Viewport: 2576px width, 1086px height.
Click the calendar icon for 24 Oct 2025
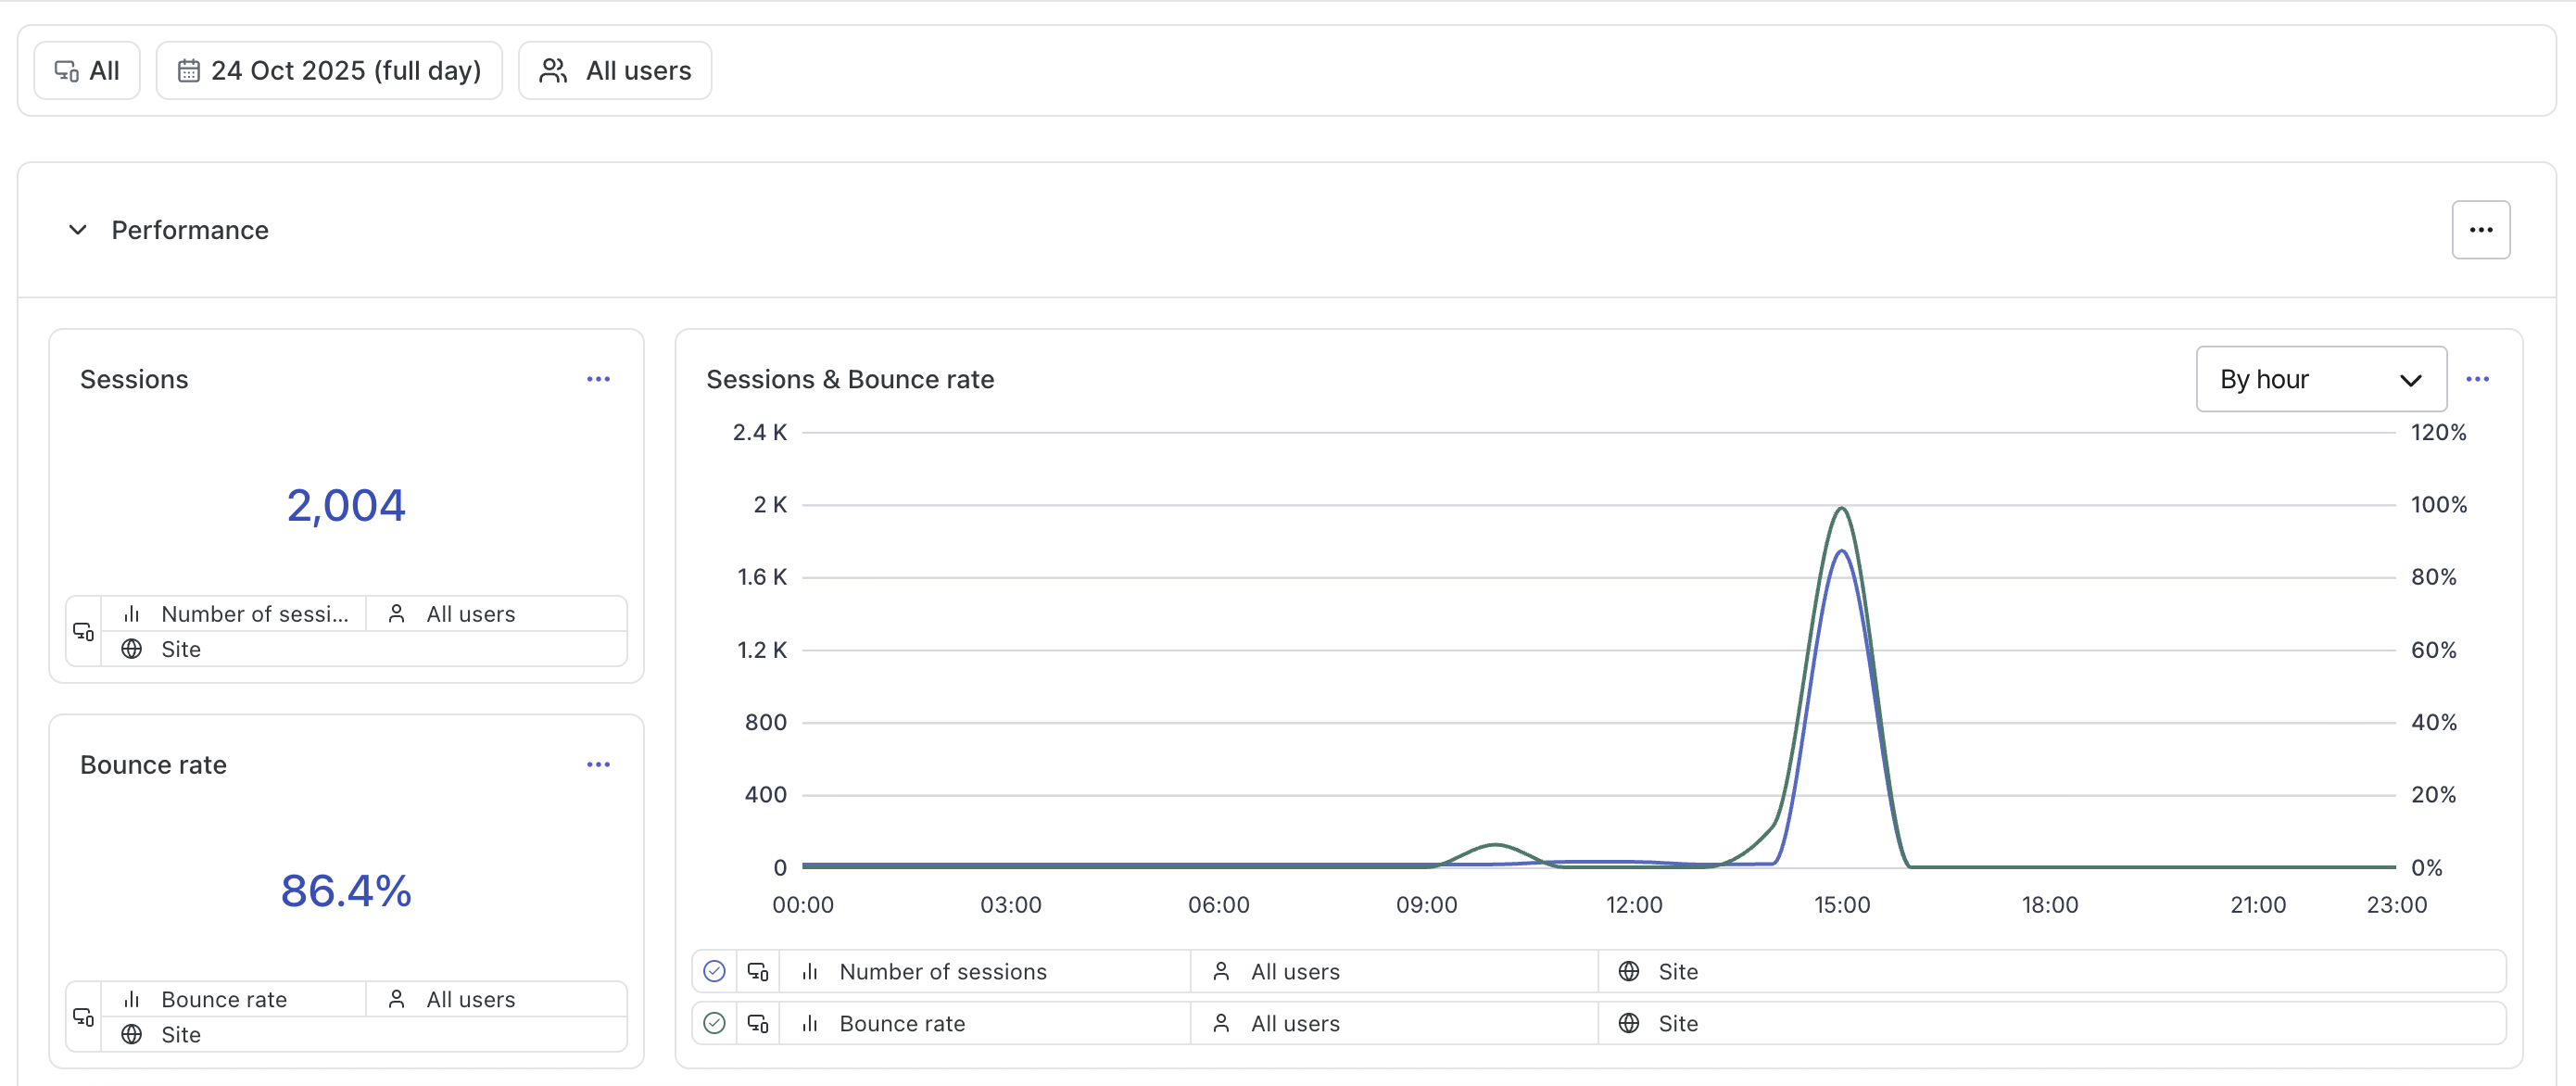pos(188,71)
